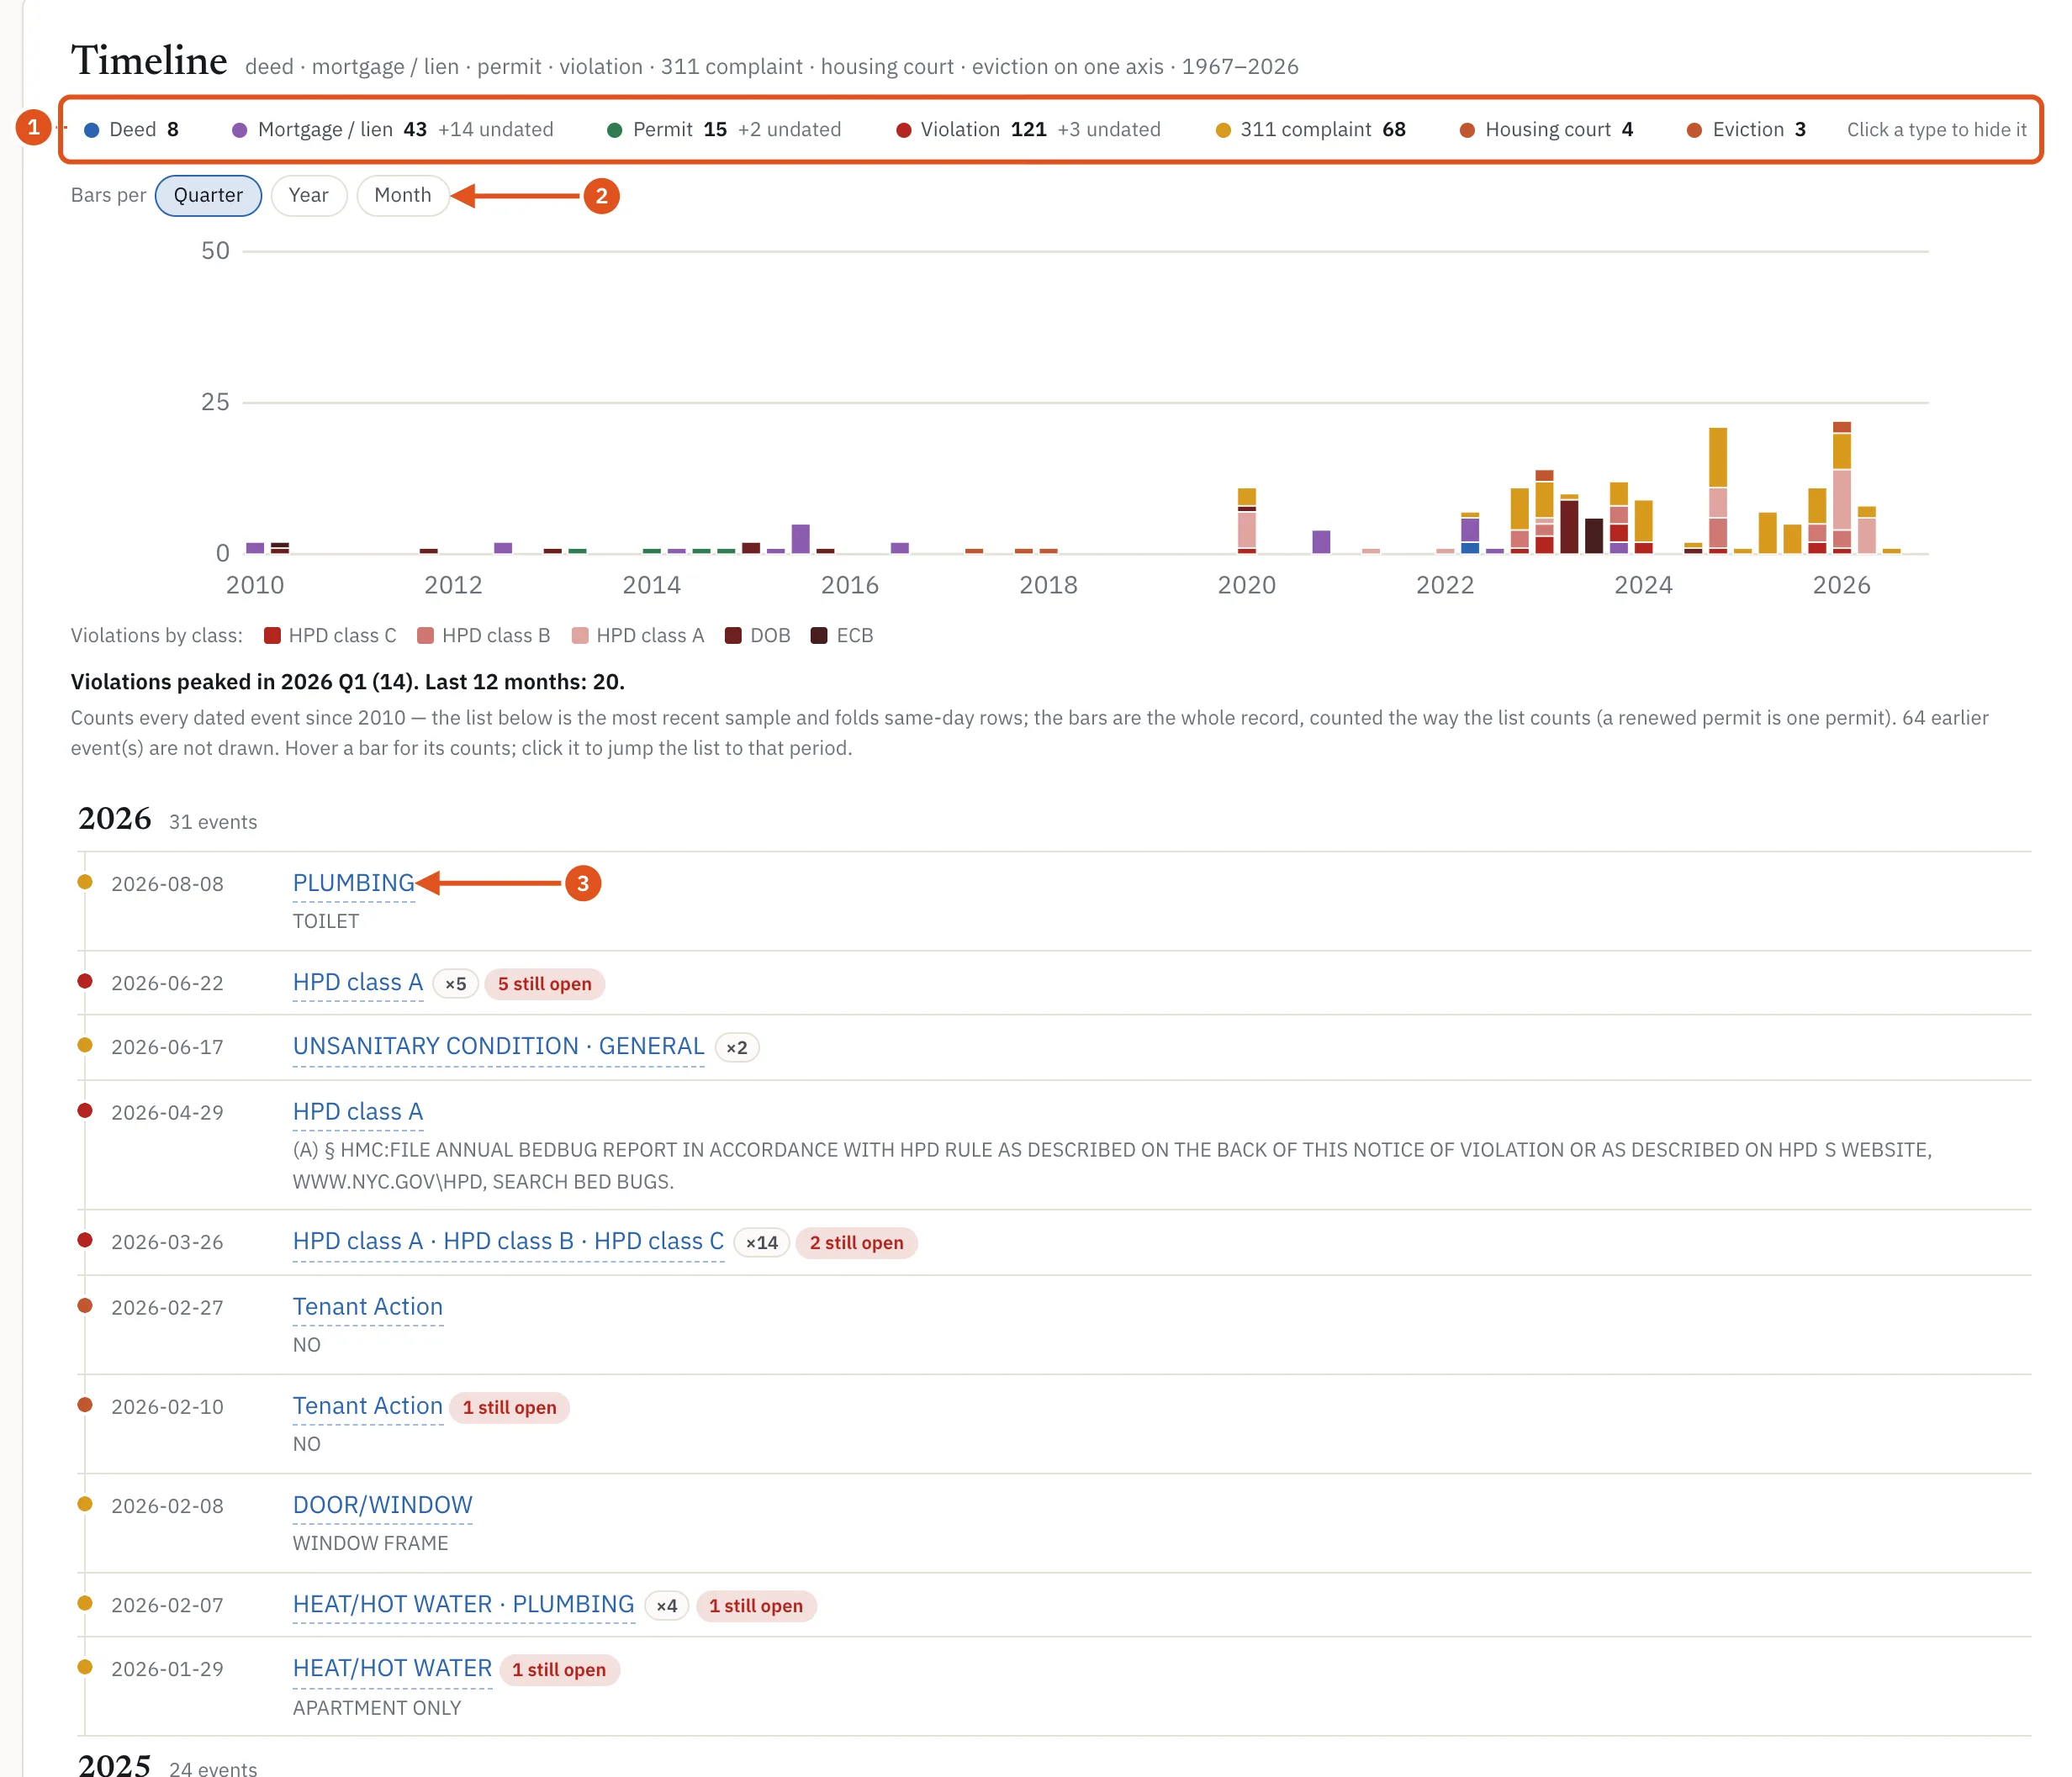Click HPD class B legend swatch
The height and width of the screenshot is (1777, 2072).
[425, 635]
